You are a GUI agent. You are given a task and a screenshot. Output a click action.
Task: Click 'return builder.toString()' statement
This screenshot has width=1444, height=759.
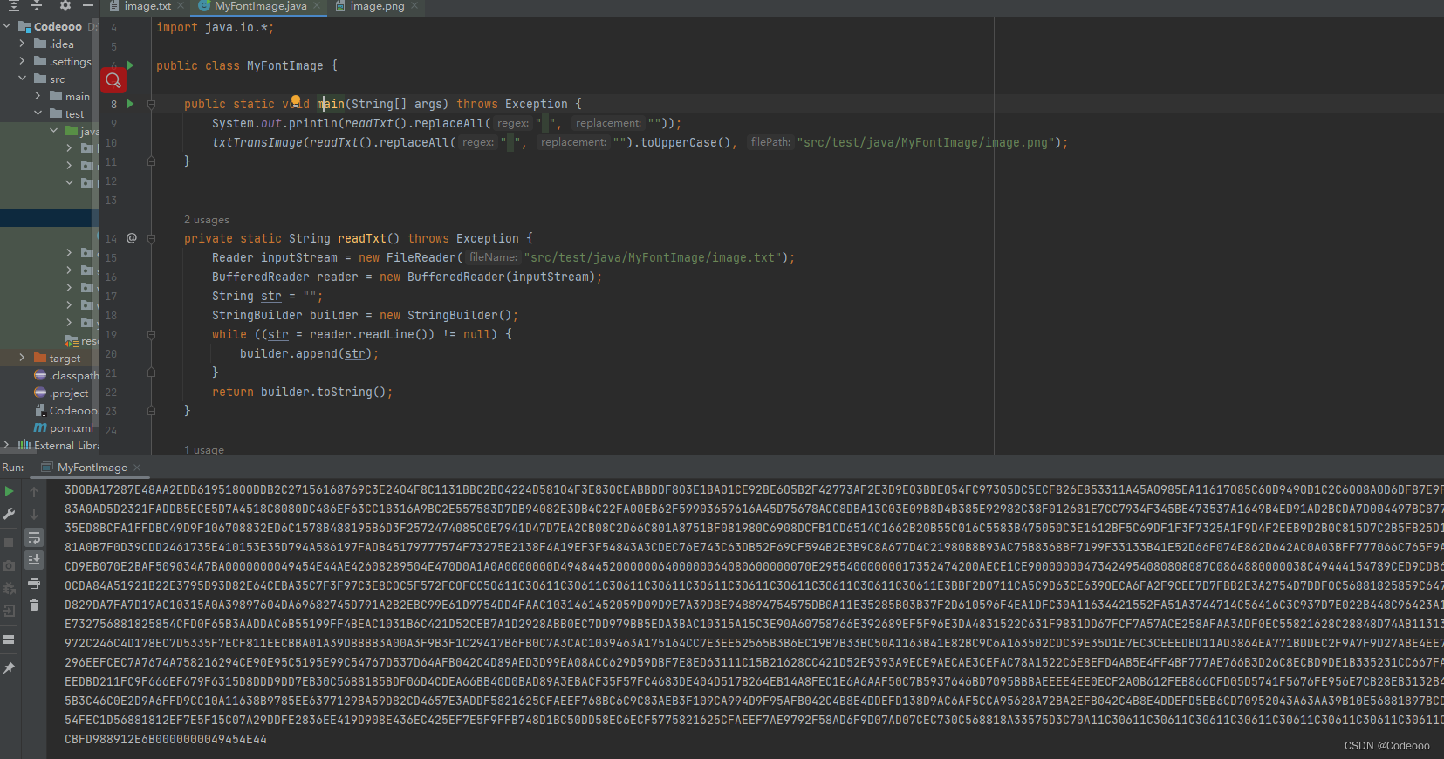coord(302,392)
